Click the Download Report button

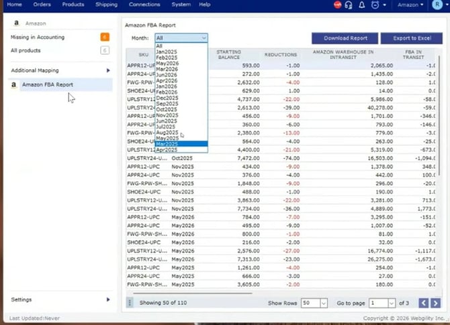(345, 38)
